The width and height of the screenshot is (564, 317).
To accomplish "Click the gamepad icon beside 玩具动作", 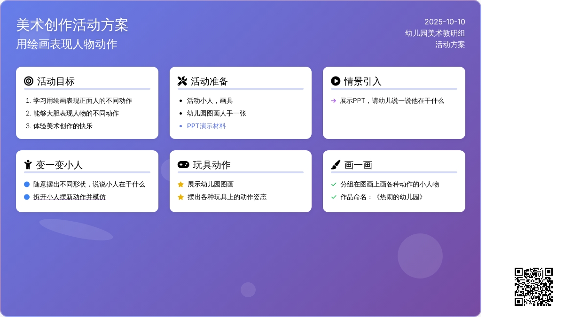I will (x=183, y=165).
